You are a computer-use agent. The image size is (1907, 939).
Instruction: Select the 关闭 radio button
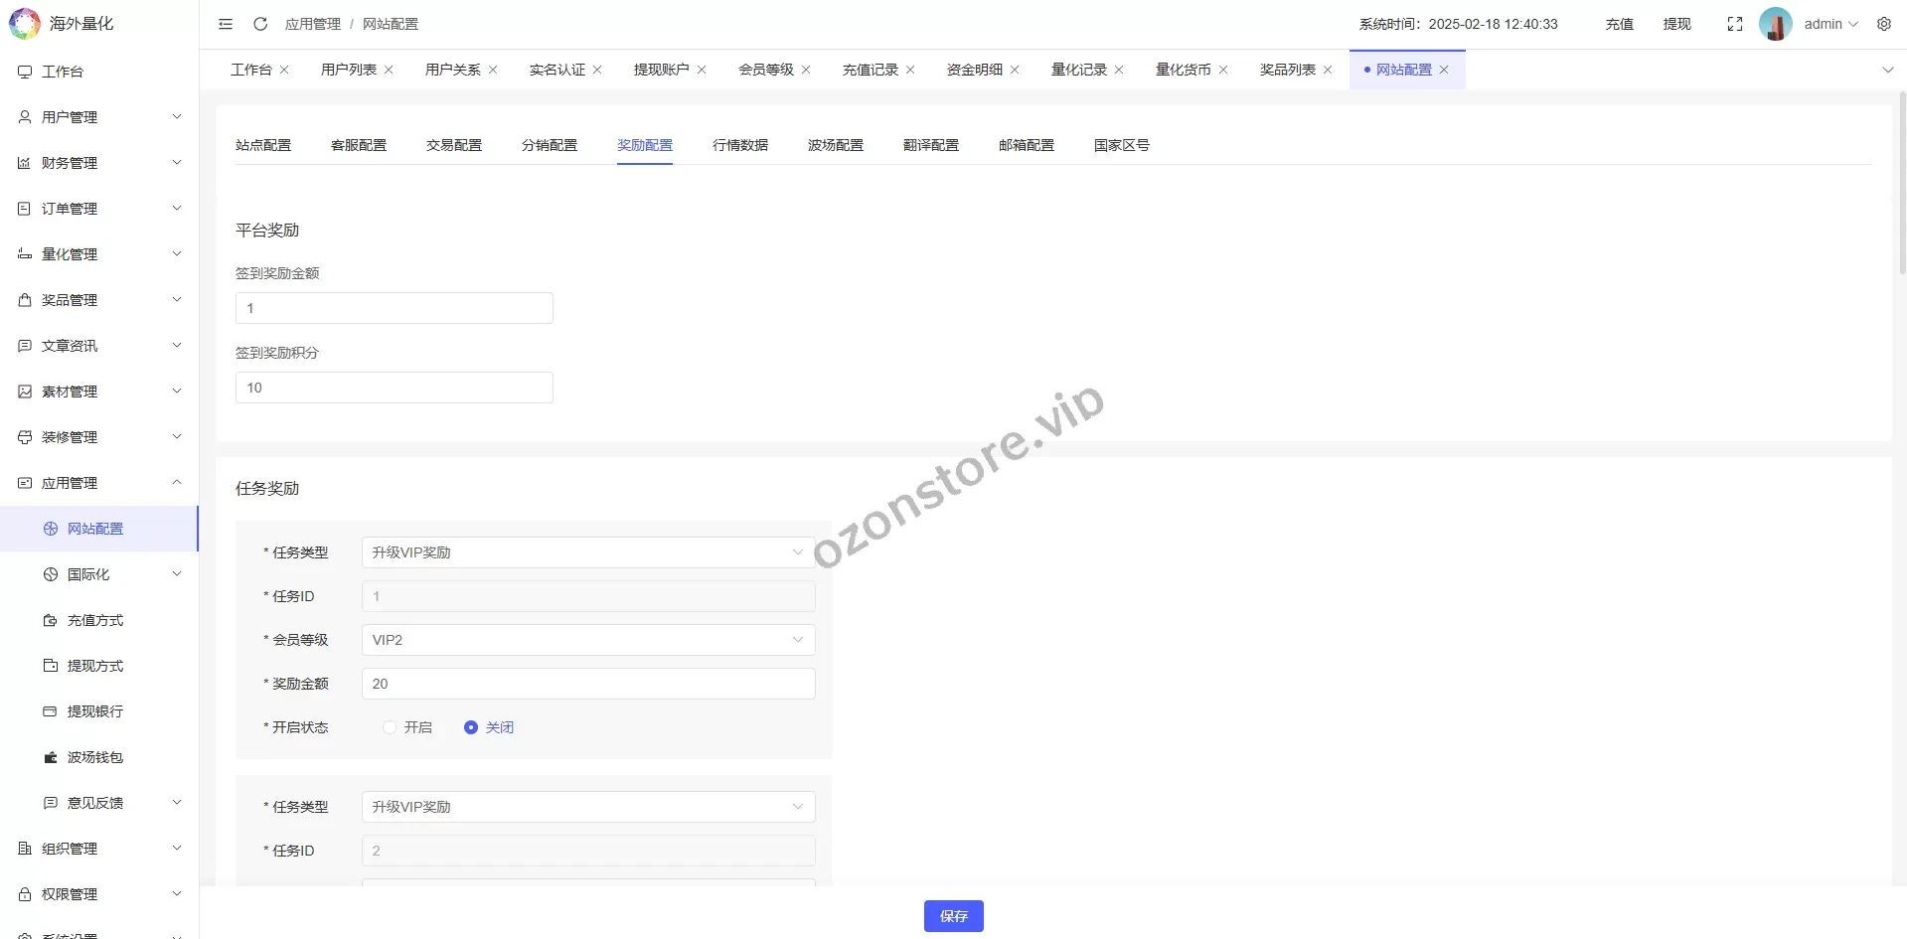tap(471, 727)
